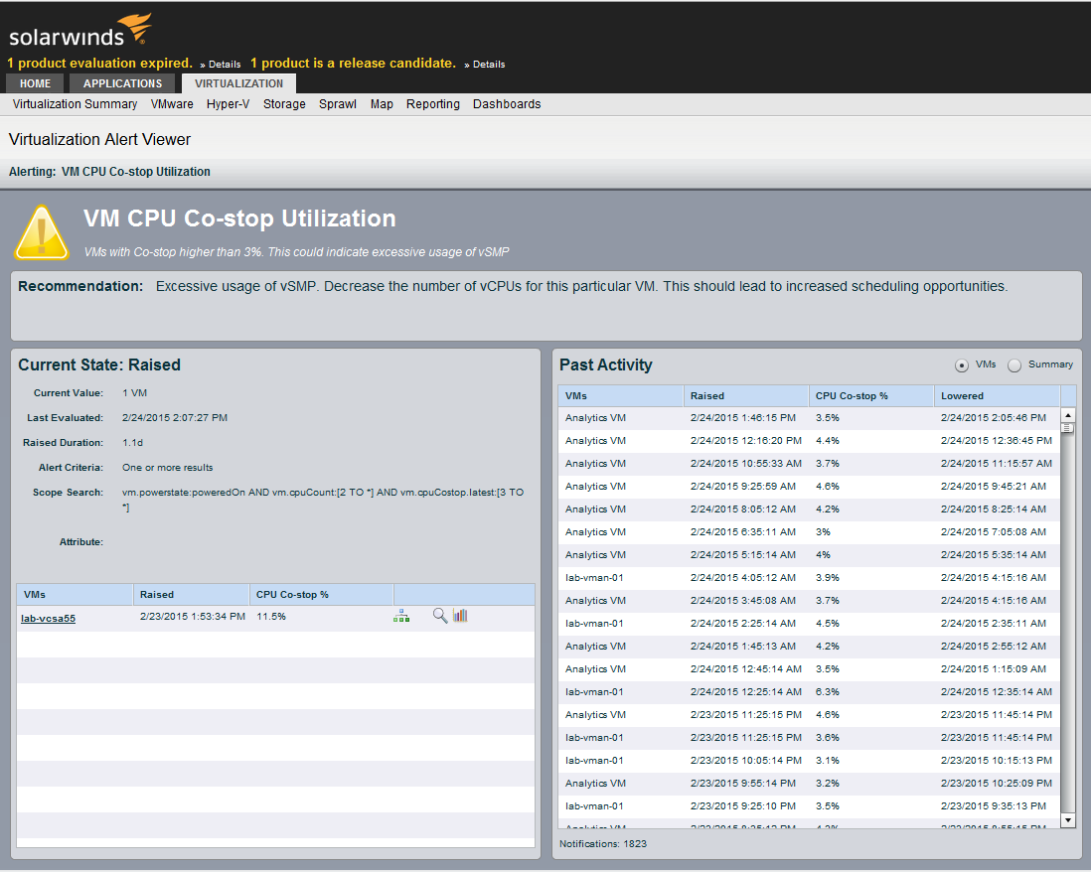Click the 6.3% co-stop value
This screenshot has height=872, width=1091.
point(828,692)
